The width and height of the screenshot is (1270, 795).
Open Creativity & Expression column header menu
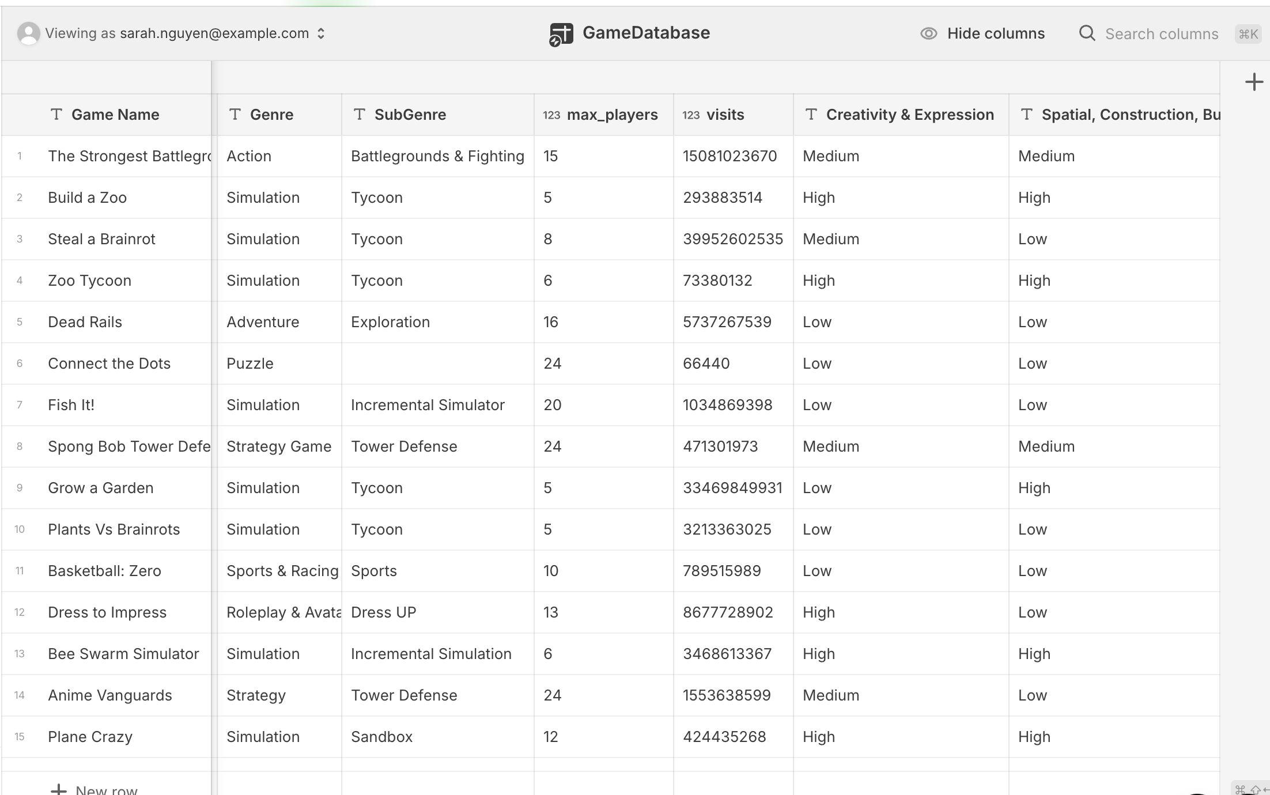[909, 115]
